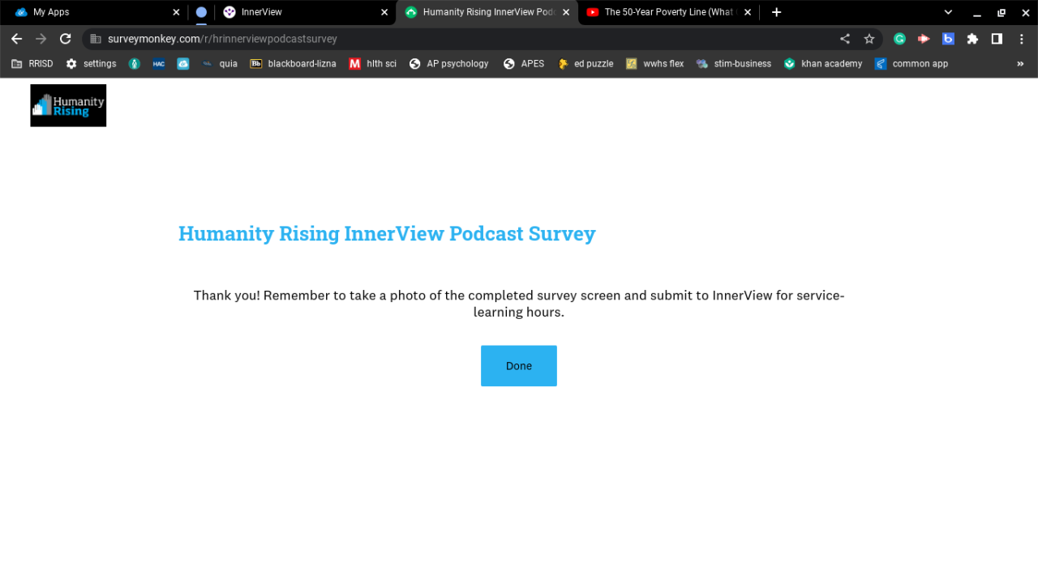The width and height of the screenshot is (1038, 583).
Task: Open the khan academy bookmark
Action: [823, 64]
